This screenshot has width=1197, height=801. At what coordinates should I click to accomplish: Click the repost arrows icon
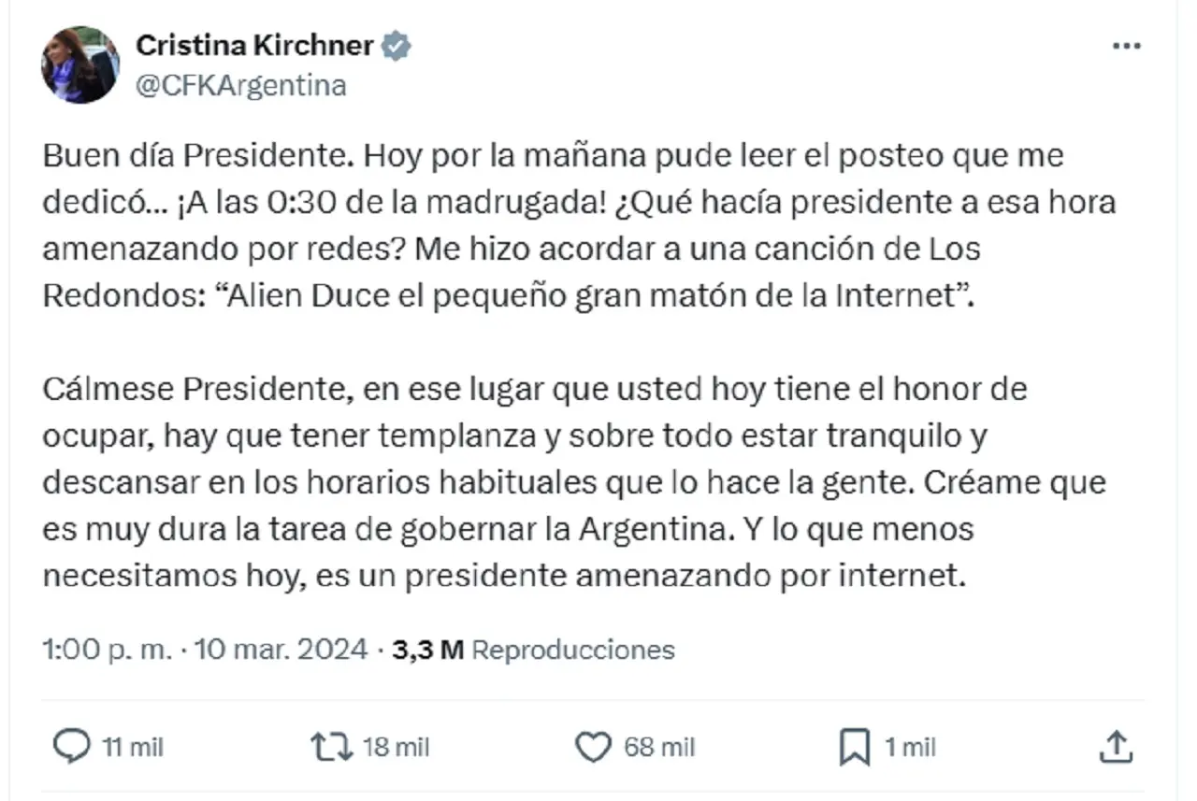tap(331, 746)
